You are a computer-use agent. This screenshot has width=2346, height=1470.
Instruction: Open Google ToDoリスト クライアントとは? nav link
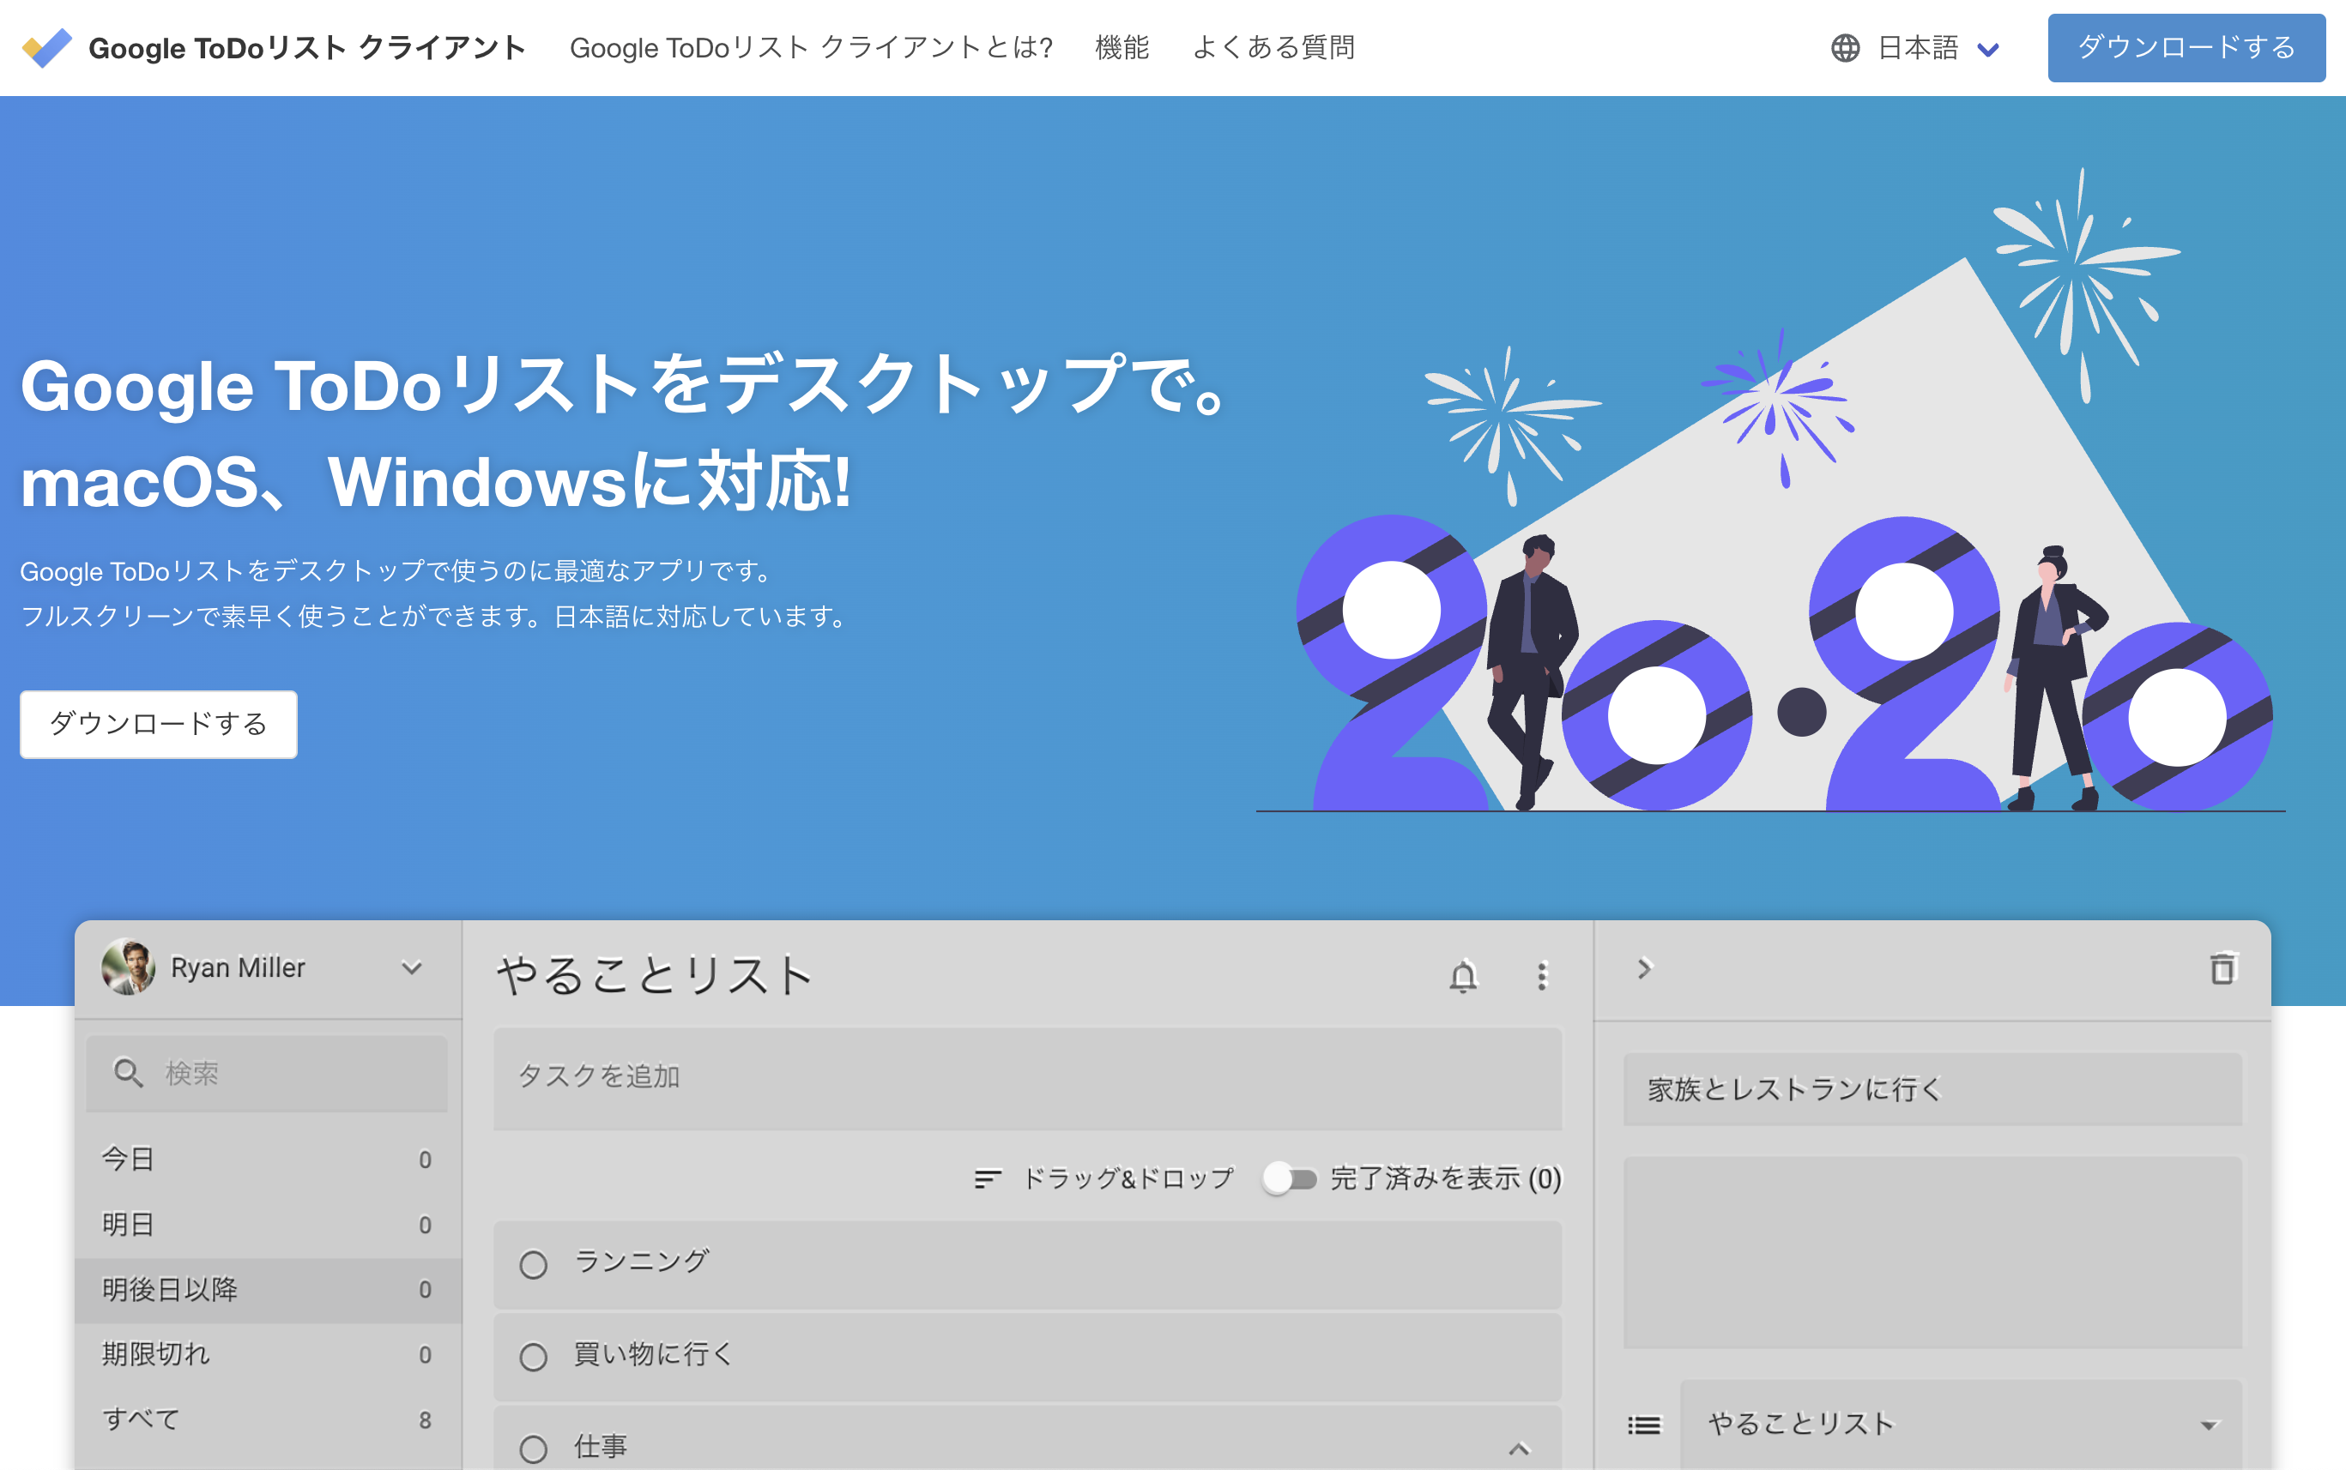pyautogui.click(x=811, y=48)
